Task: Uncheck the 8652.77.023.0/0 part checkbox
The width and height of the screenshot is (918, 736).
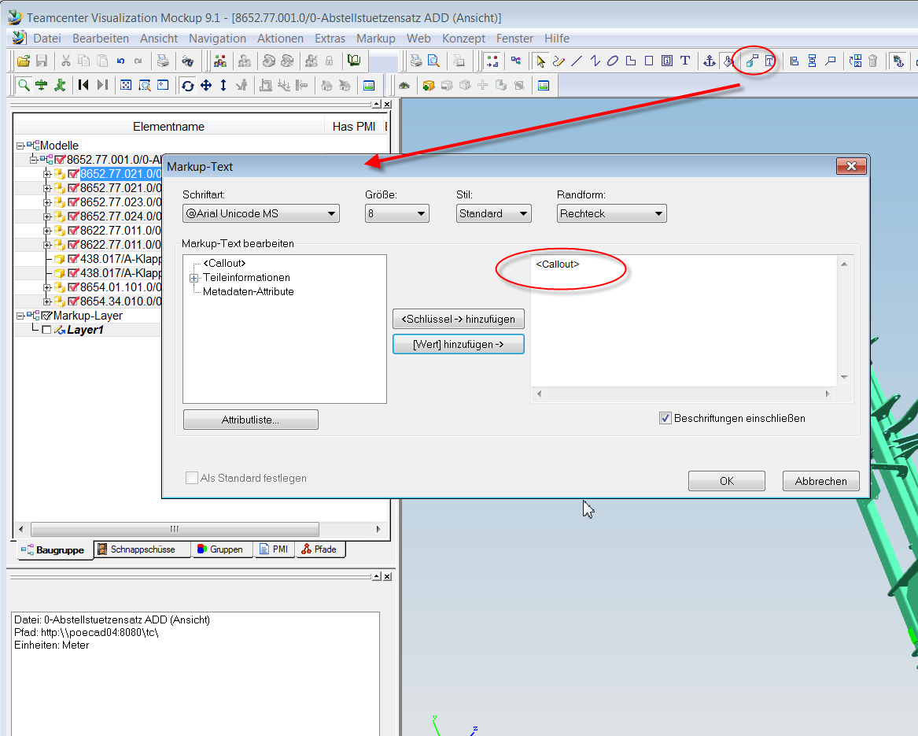Action: pyautogui.click(x=73, y=202)
